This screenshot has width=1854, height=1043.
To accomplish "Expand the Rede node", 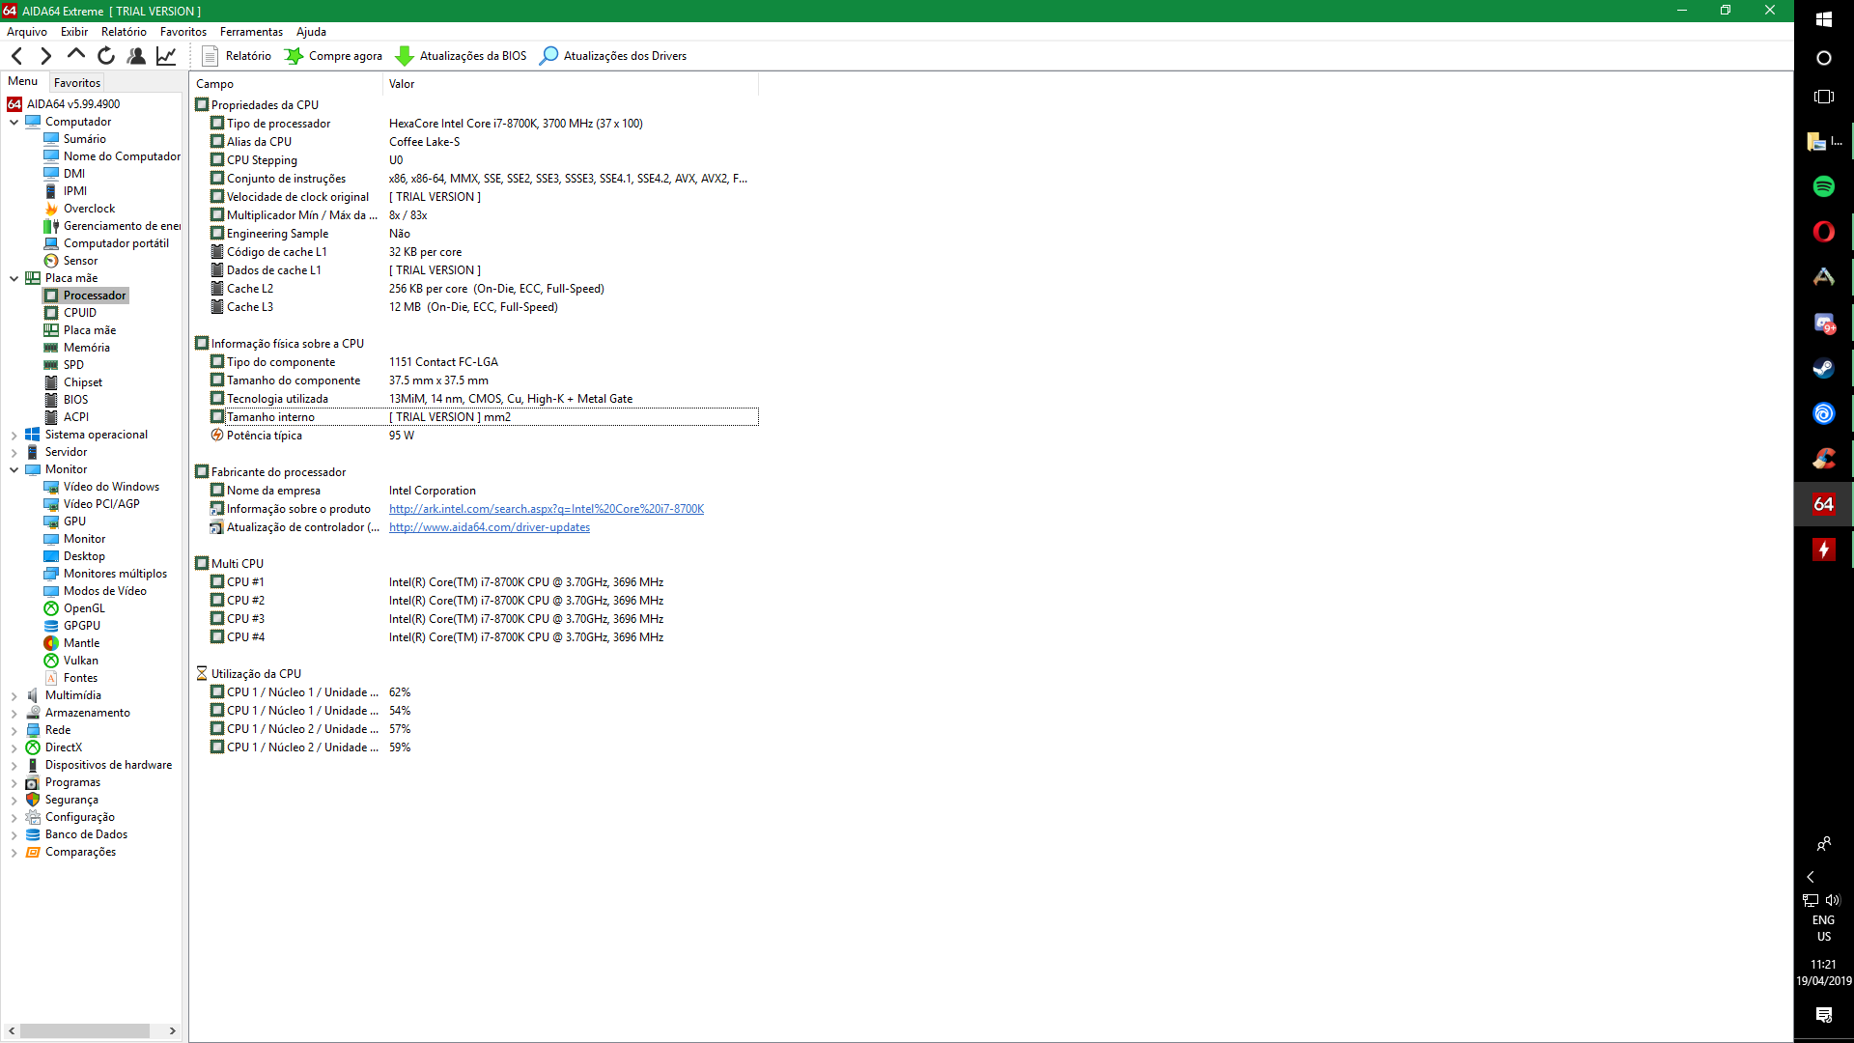I will (x=14, y=731).
